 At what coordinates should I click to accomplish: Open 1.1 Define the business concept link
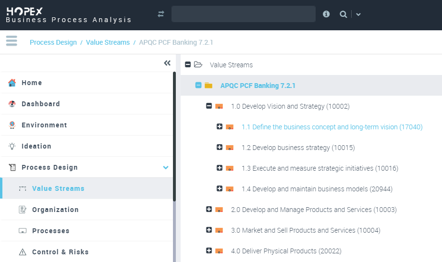click(x=332, y=127)
